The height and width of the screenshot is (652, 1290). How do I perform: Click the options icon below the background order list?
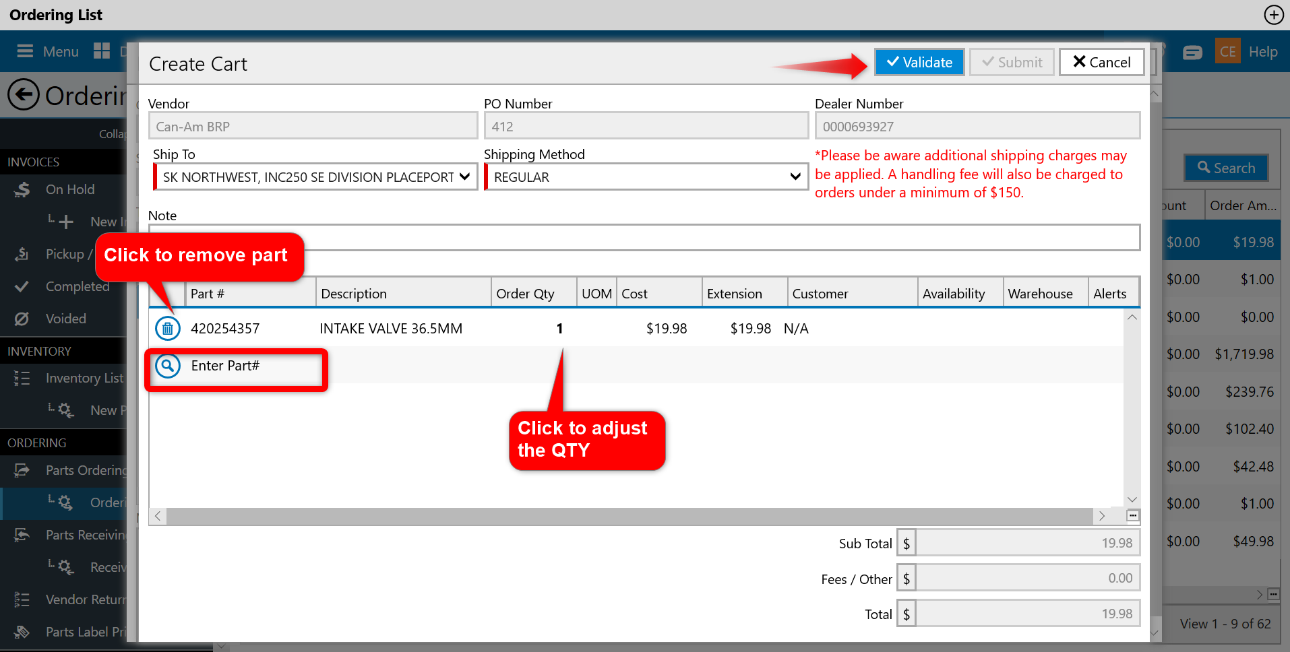(1273, 594)
